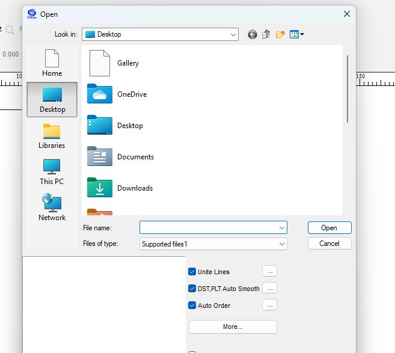Viewport: 395px width, 353px height.
Task: Expand the File name dropdown arrow
Action: [x=282, y=228]
